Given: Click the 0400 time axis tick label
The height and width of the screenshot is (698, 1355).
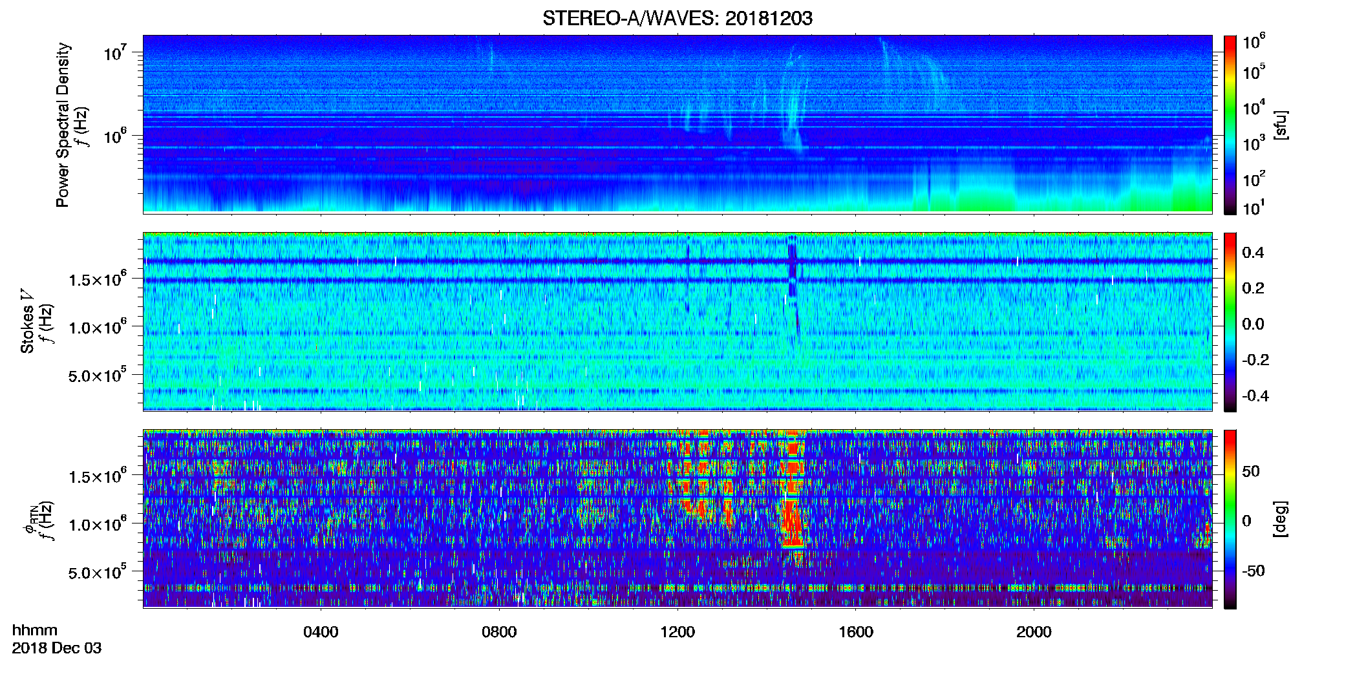Looking at the screenshot, I should [321, 631].
